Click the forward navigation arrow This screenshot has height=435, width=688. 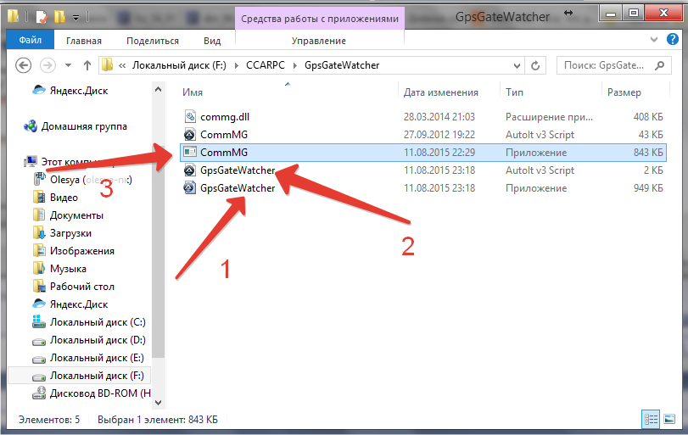48,65
